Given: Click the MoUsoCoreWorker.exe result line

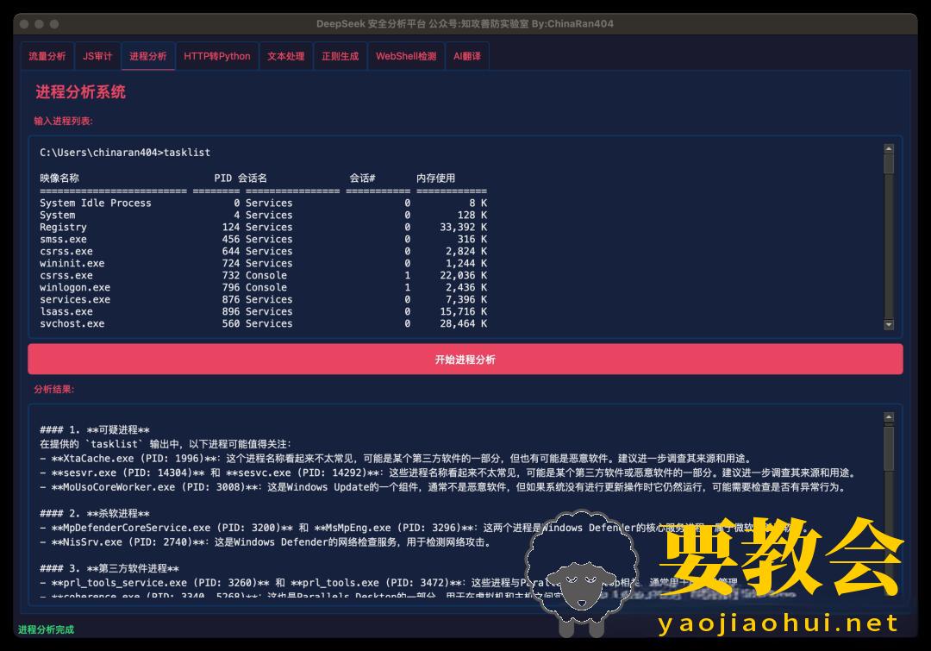Looking at the screenshot, I should [x=443, y=487].
